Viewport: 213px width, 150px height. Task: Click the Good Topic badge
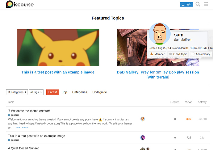pyautogui.click(x=178, y=54)
